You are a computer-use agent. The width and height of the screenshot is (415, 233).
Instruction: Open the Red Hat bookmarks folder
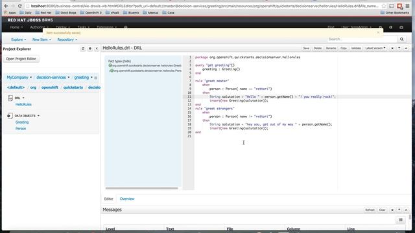pyautogui.click(x=43, y=13)
